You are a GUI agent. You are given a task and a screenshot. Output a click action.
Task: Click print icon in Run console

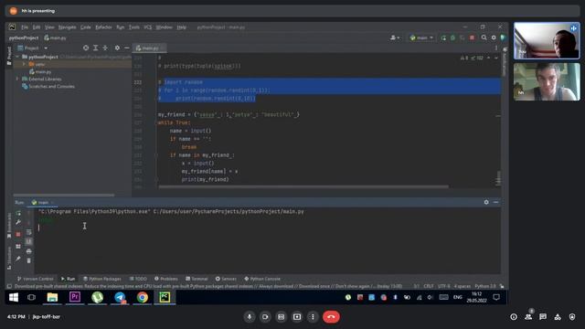tap(29, 251)
